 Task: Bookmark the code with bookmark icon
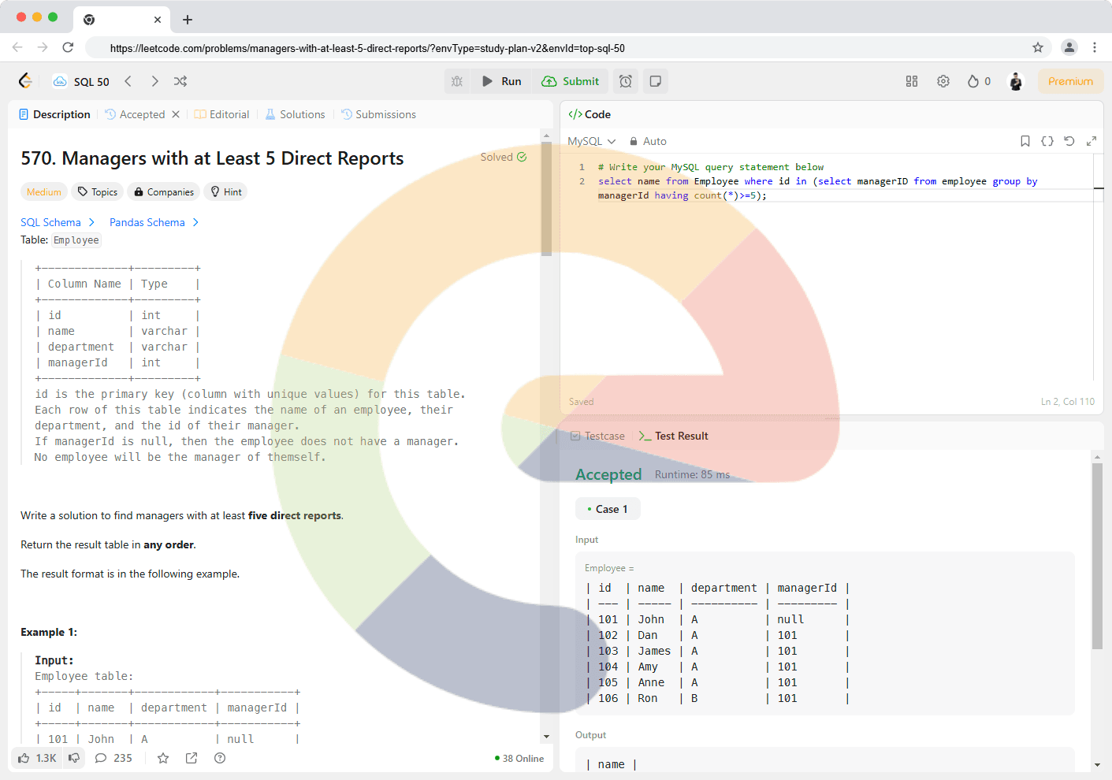point(1025,141)
